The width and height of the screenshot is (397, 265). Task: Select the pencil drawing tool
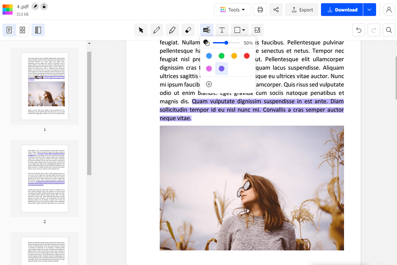[157, 30]
